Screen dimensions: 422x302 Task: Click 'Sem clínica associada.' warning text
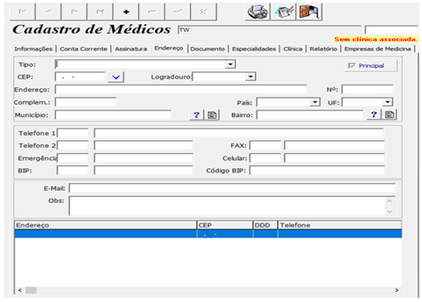pyautogui.click(x=375, y=39)
